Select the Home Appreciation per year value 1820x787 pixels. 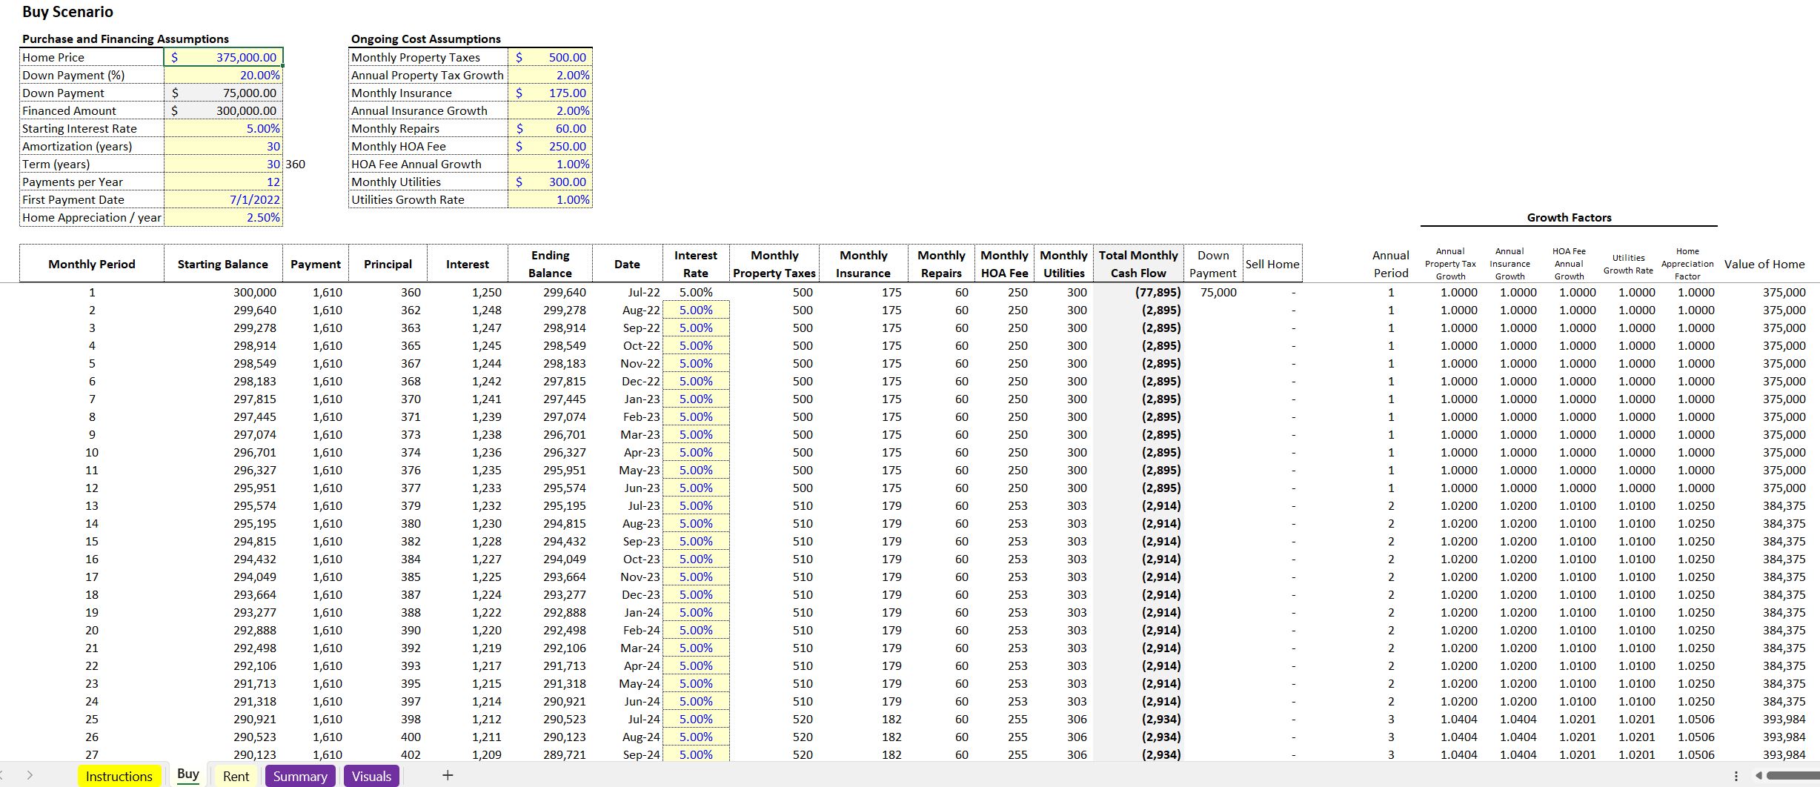pyautogui.click(x=223, y=217)
